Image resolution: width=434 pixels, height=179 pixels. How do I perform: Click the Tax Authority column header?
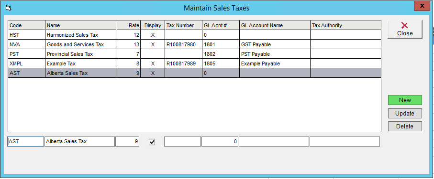point(345,25)
